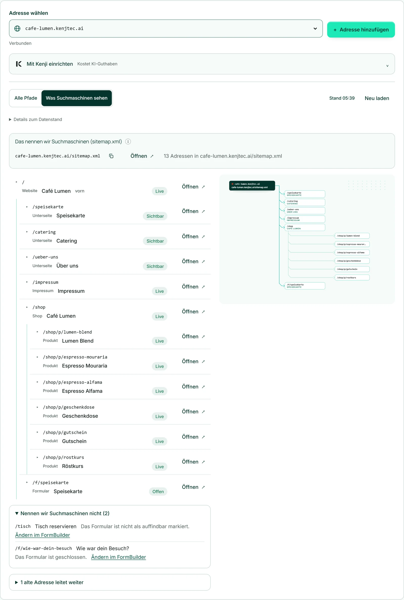The image size is (404, 600).
Task: Open the /shop/p/lumen-blend product
Action: tap(193, 336)
